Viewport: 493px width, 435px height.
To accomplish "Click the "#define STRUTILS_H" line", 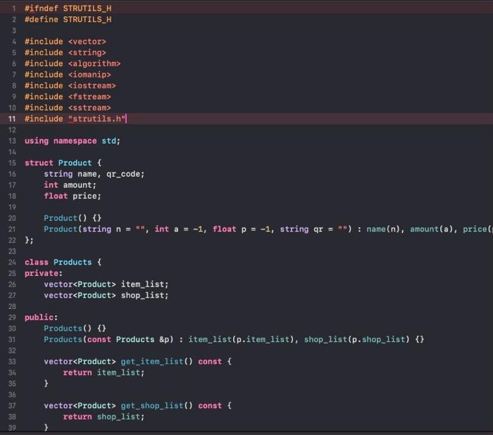I will 68,20.
